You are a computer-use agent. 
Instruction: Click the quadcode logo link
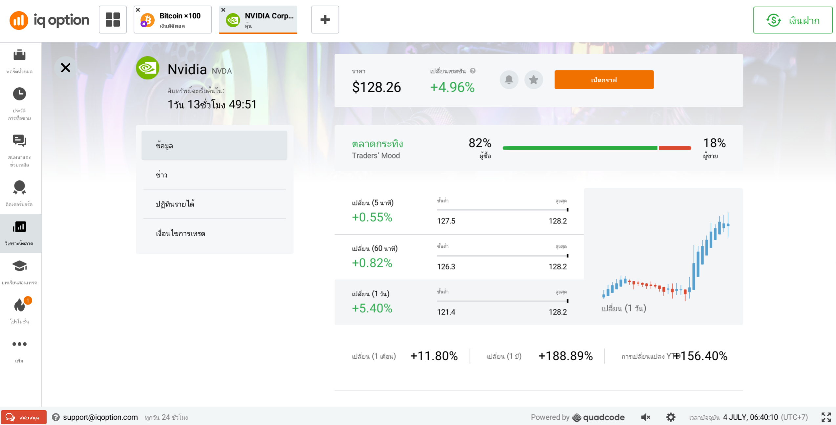coord(599,417)
